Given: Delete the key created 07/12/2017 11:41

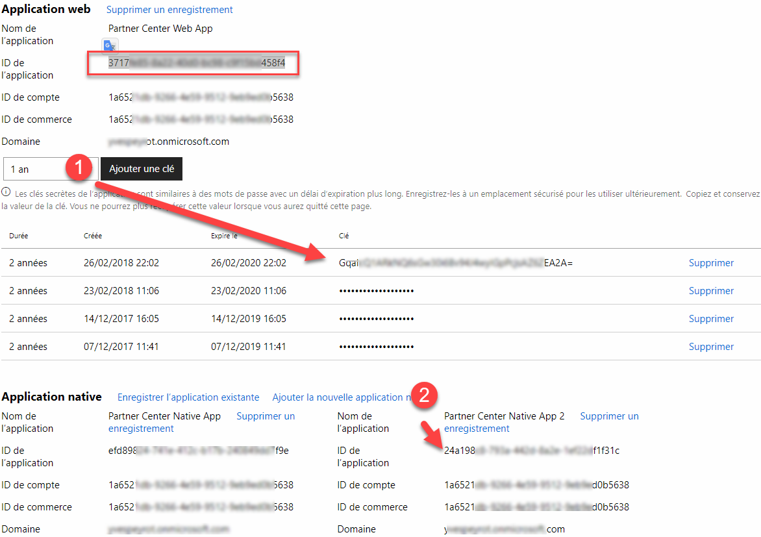Looking at the screenshot, I should click(711, 347).
